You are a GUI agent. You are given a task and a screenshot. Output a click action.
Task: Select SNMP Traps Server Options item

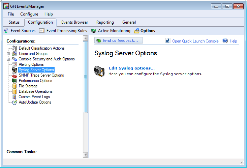[x=41, y=75]
